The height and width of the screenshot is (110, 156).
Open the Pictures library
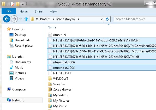click(x=20, y=73)
